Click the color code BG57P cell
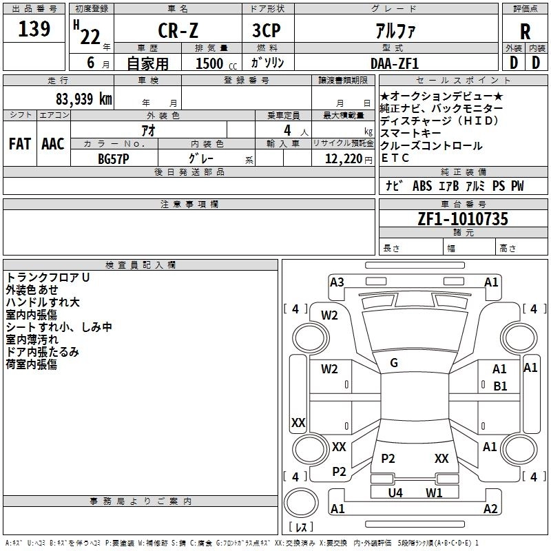 point(113,158)
